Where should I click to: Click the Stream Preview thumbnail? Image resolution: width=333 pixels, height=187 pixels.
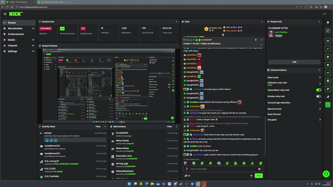point(109,86)
